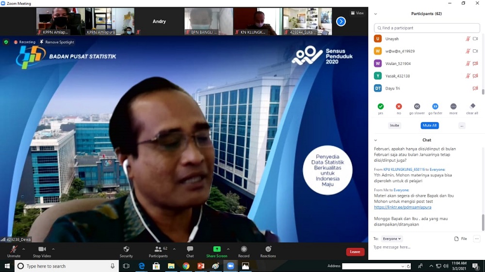The image size is (485, 272).
Task: Click Yusak_432138's video-off icon
Action: click(x=475, y=76)
